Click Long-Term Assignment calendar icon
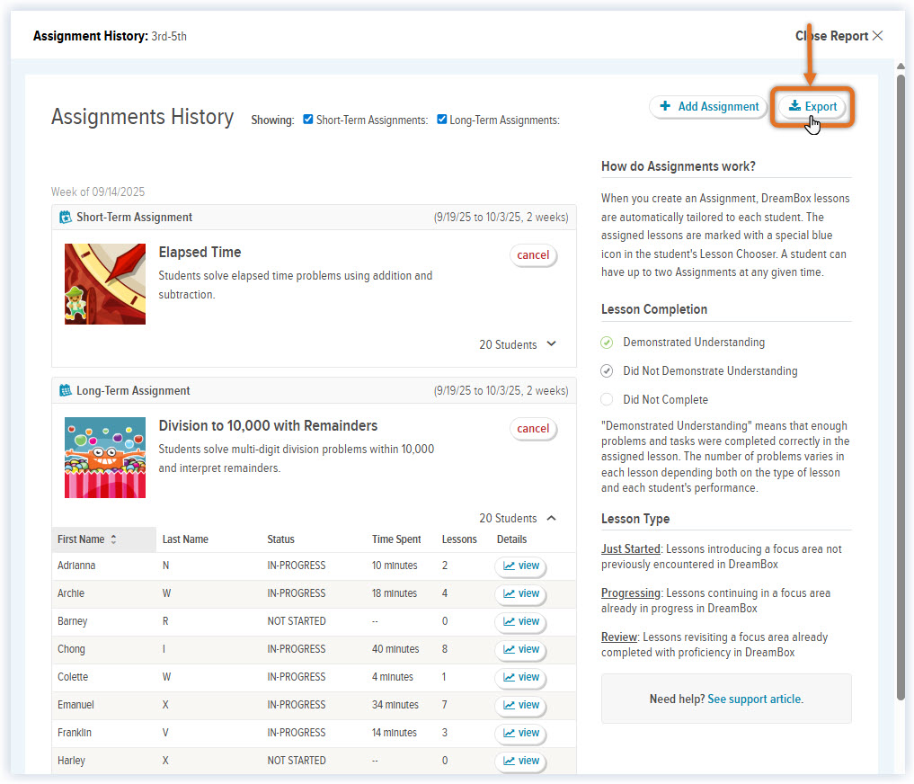914x784 pixels. coord(66,390)
